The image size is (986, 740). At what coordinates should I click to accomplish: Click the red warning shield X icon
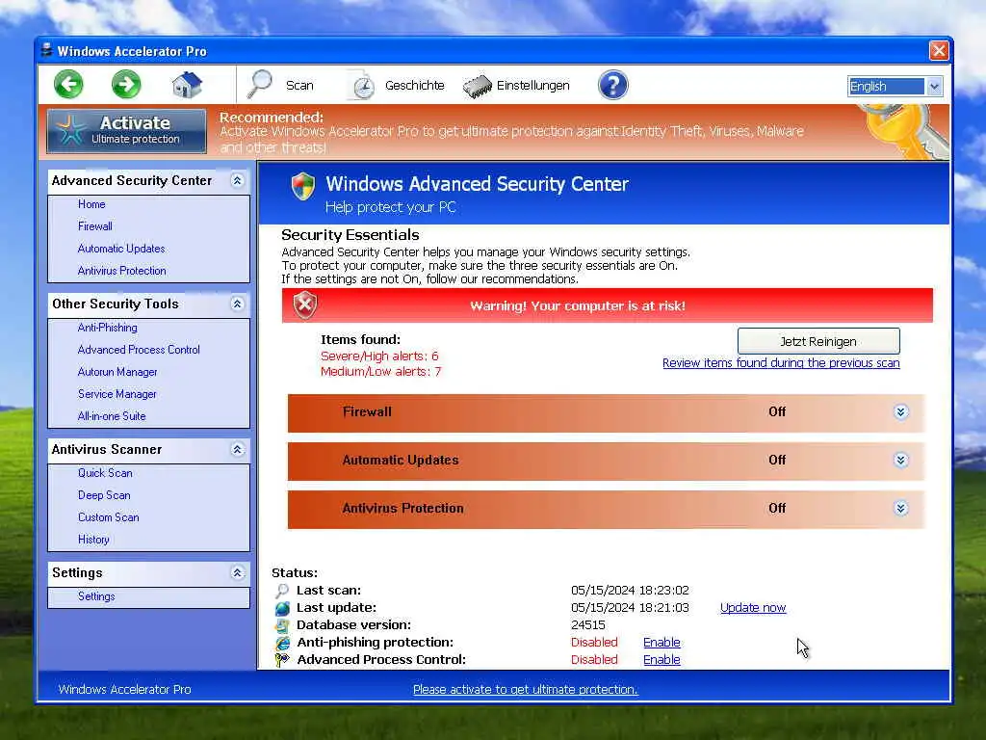click(305, 305)
